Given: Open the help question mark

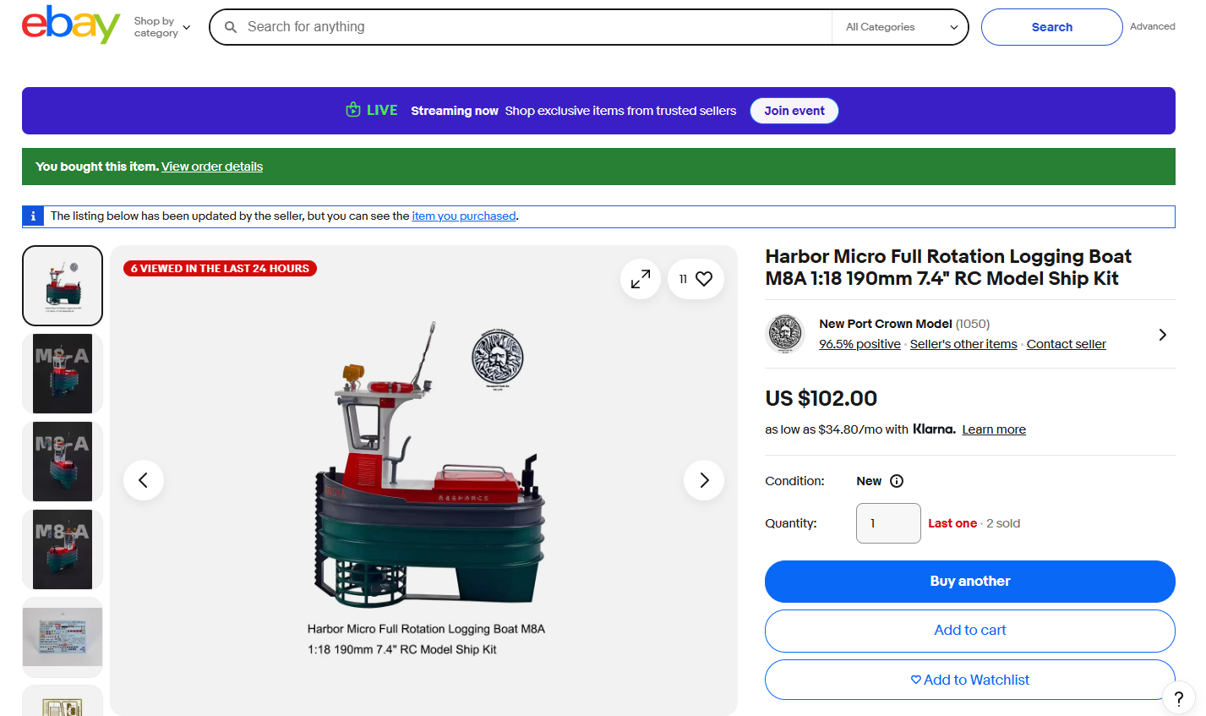Looking at the screenshot, I should point(1178,698).
